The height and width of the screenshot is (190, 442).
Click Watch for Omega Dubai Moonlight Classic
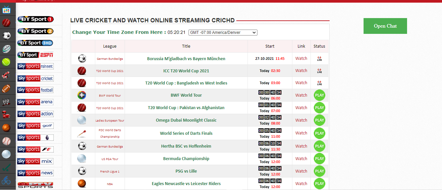pyautogui.click(x=301, y=120)
